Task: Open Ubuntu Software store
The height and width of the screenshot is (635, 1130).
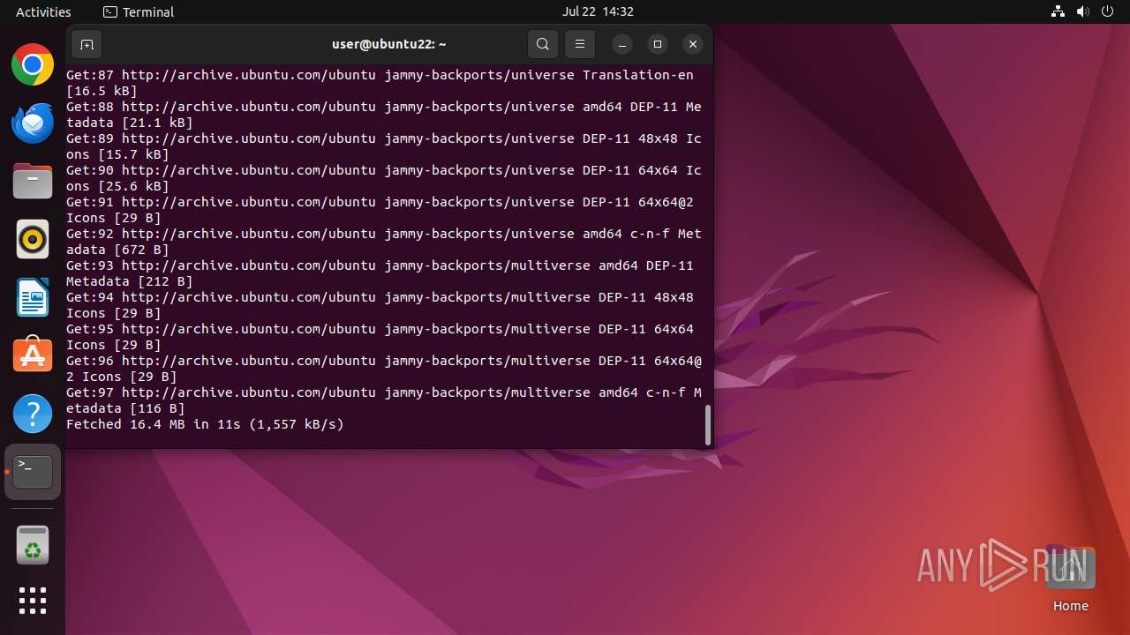Action: (x=33, y=355)
